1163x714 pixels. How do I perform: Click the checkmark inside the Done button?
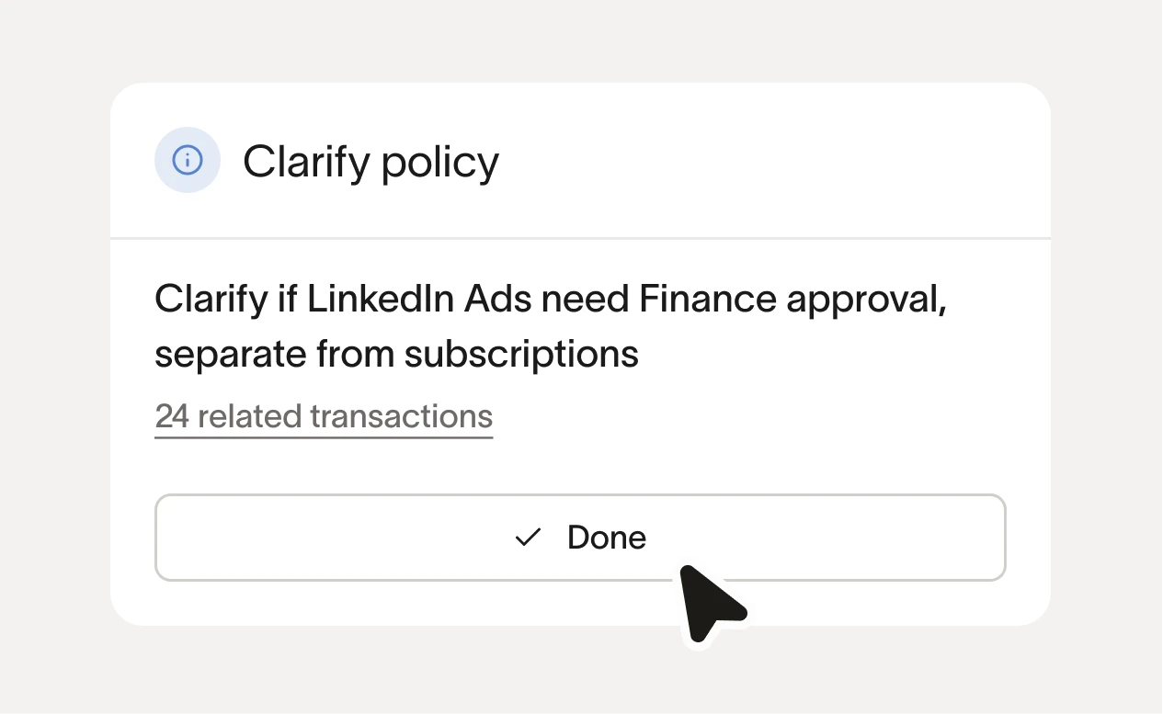[527, 538]
